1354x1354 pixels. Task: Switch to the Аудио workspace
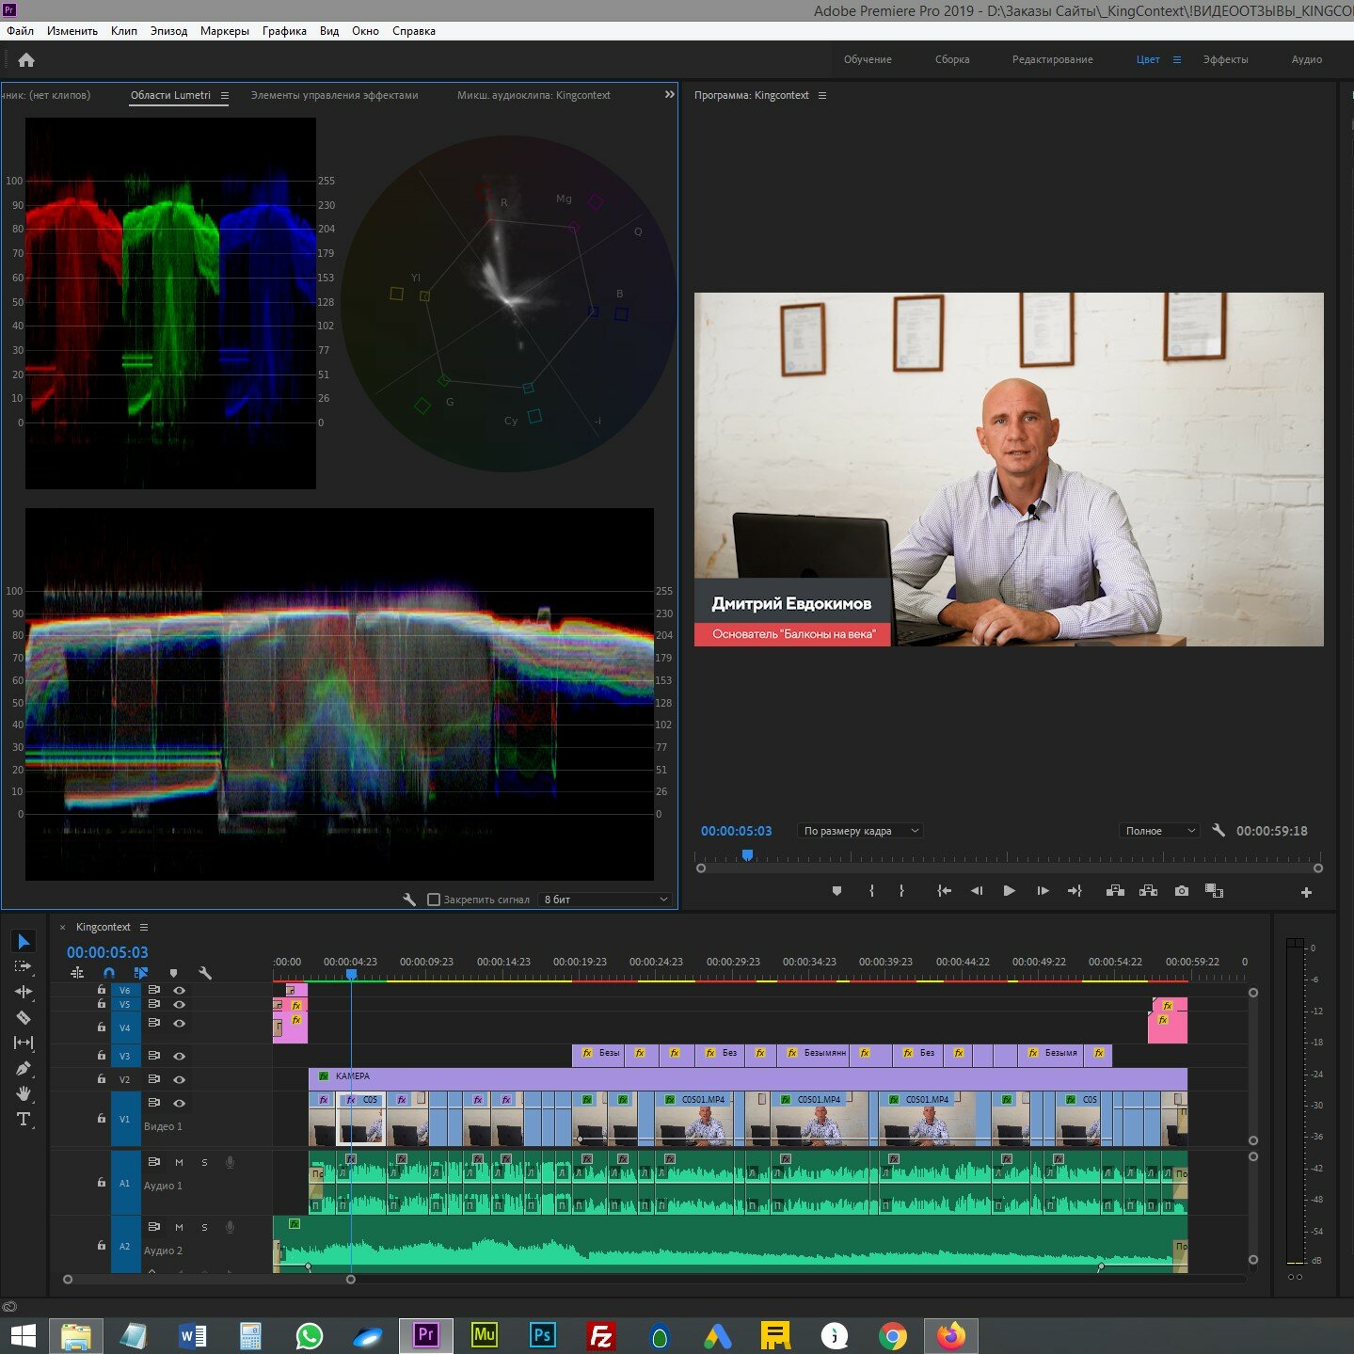pyautogui.click(x=1306, y=59)
